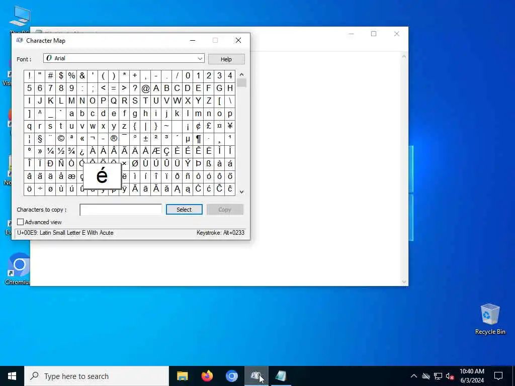Viewport: 515px width, 386px height.
Task: Select the one-quarter ¼ character
Action: coord(50,151)
